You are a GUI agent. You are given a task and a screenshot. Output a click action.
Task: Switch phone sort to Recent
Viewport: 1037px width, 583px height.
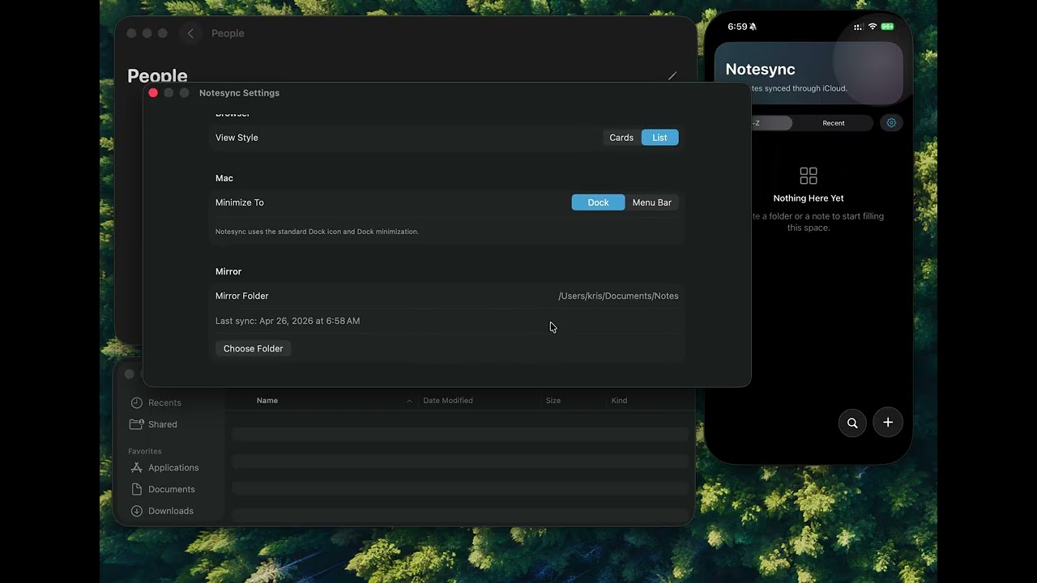(834, 123)
